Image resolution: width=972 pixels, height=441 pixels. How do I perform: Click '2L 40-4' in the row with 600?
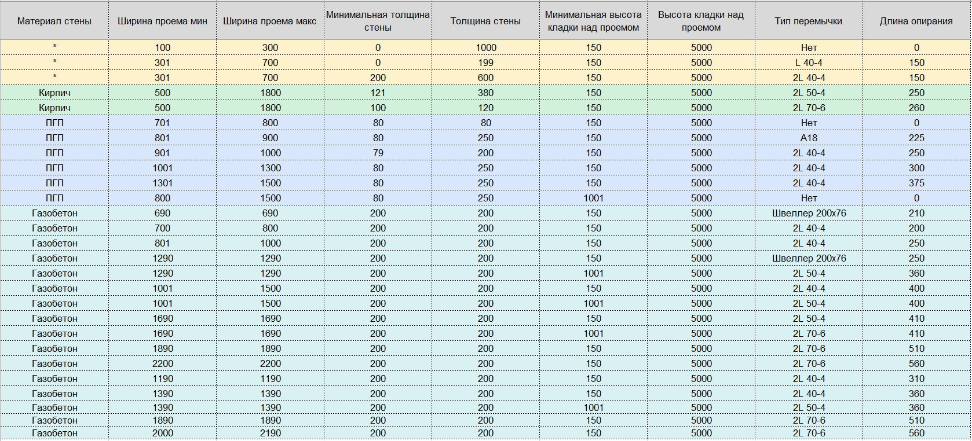[x=809, y=78]
